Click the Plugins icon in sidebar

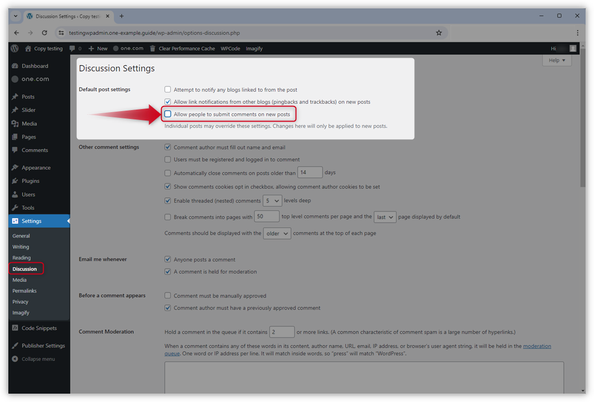coord(15,181)
